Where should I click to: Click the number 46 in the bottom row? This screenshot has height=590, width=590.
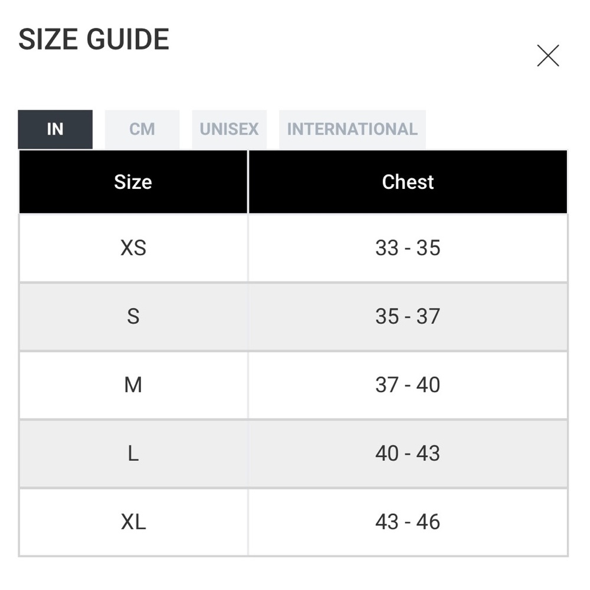428,522
